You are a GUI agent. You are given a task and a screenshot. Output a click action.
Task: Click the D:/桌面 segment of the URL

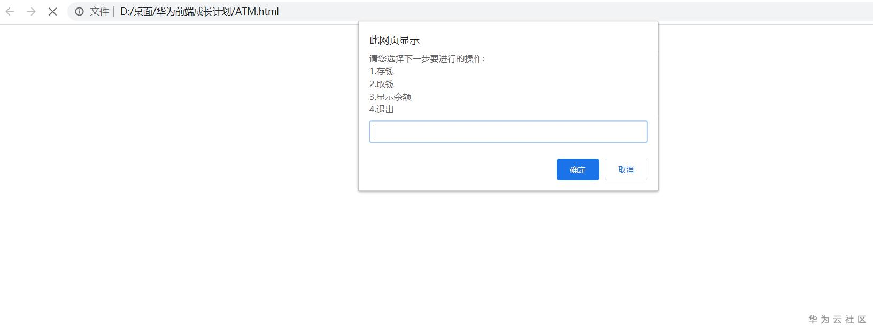pyautogui.click(x=136, y=11)
